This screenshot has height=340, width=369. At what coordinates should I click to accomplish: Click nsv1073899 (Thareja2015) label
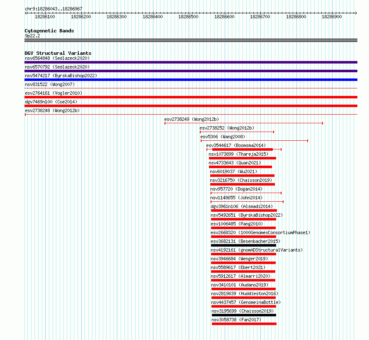click(238, 154)
